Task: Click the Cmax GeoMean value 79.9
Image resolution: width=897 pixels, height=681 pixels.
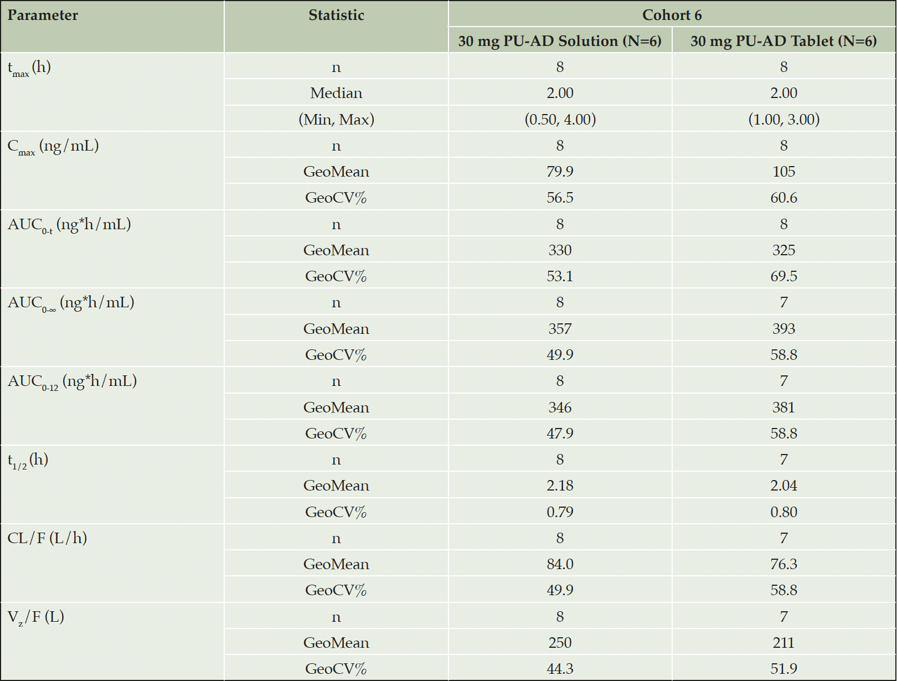Action: pyautogui.click(x=560, y=172)
